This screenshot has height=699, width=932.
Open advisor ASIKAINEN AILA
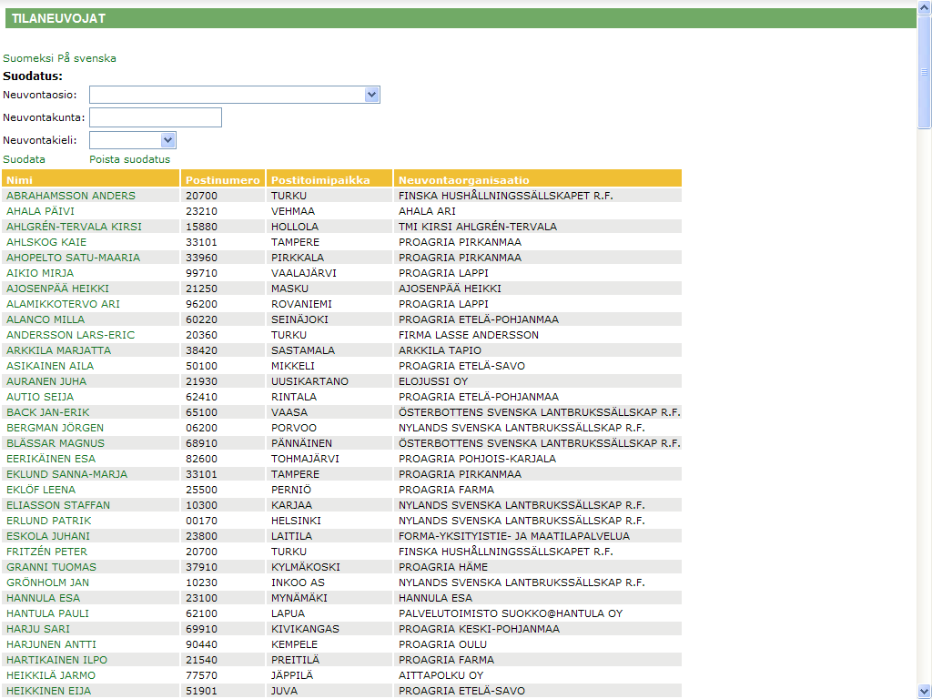point(50,366)
